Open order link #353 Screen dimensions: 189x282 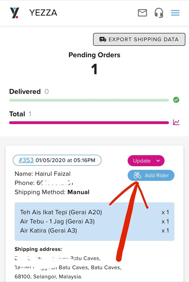point(26,160)
